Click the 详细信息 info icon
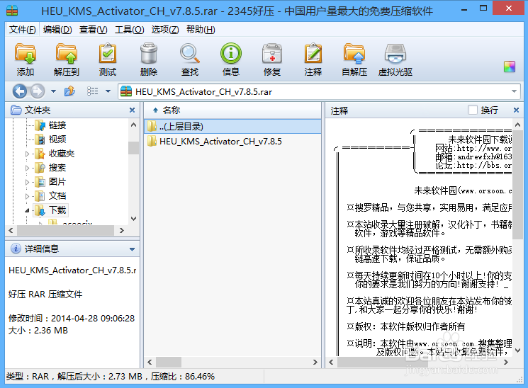528x388 pixels. tap(16, 249)
